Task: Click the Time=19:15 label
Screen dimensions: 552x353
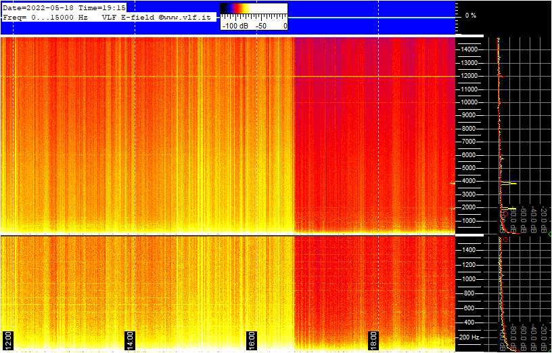Action: 102,7
